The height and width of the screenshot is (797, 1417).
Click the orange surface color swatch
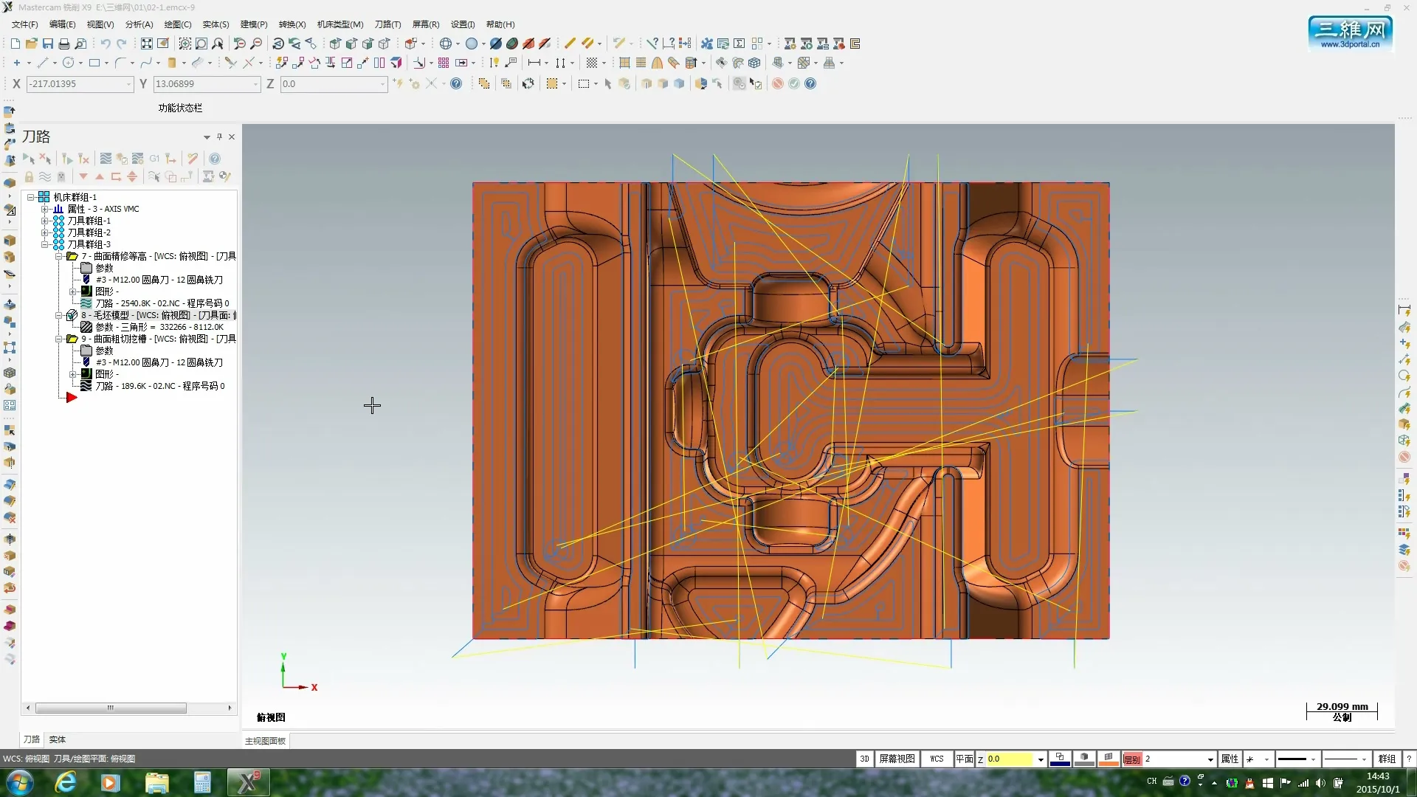click(1109, 759)
